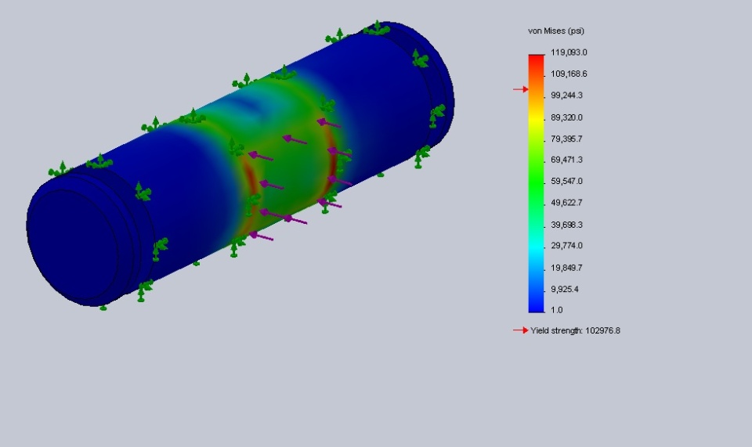752x447 pixels.
Task: Click the legend value 39,698.3
Action: pyautogui.click(x=567, y=225)
